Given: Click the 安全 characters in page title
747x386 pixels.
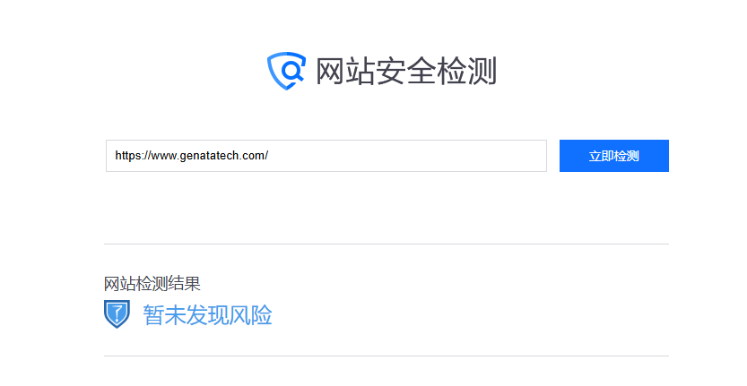Looking at the screenshot, I should pyautogui.click(x=406, y=71).
